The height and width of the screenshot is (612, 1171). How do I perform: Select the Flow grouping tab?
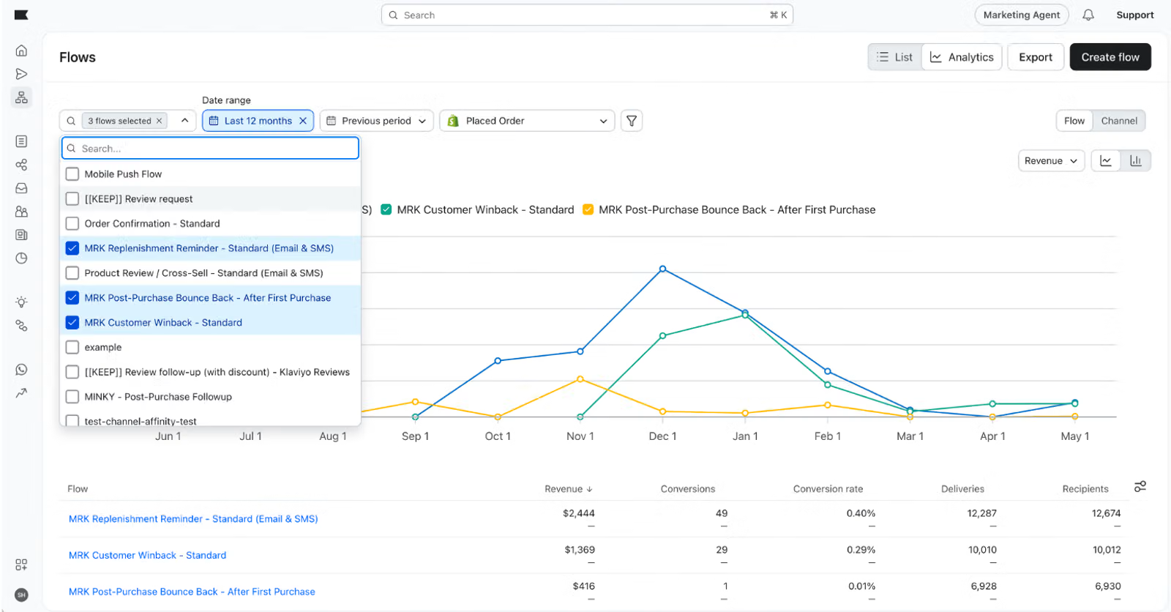pyautogui.click(x=1074, y=121)
